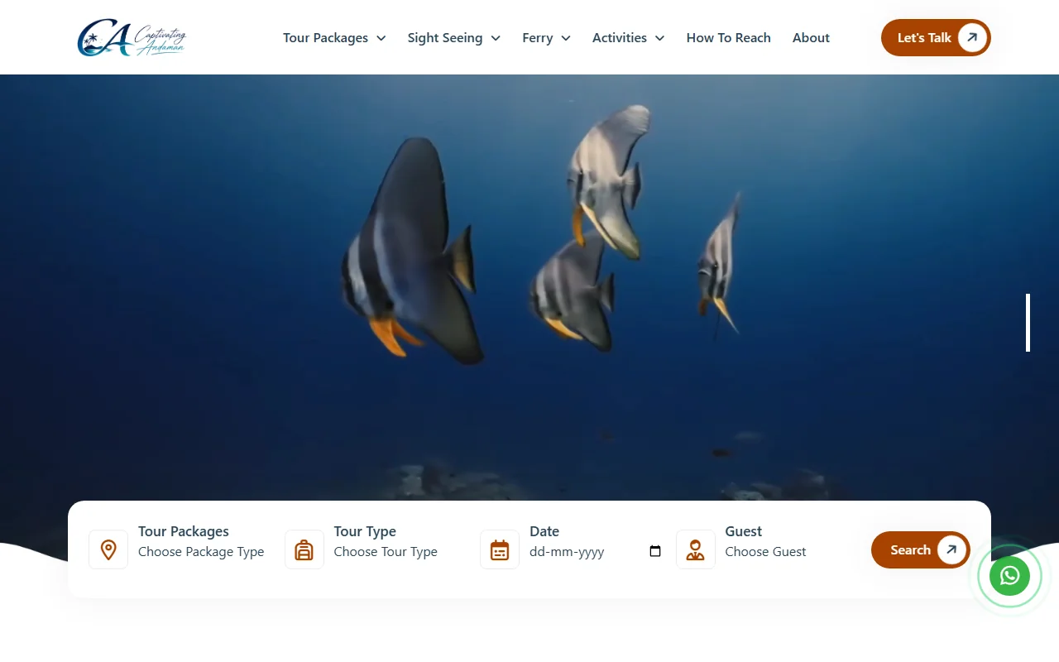This screenshot has height=662, width=1059.
Task: Open Choose Tour Type dropdown
Action: pos(386,552)
